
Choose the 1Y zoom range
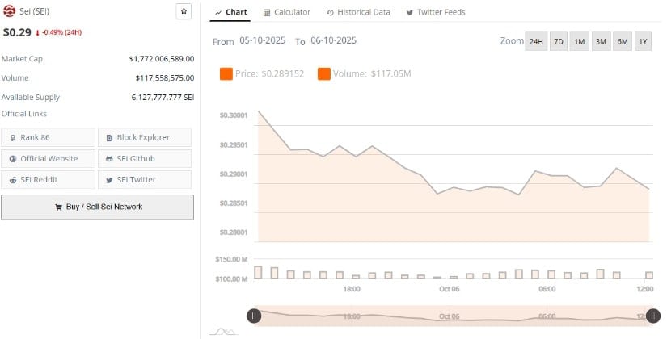[643, 41]
